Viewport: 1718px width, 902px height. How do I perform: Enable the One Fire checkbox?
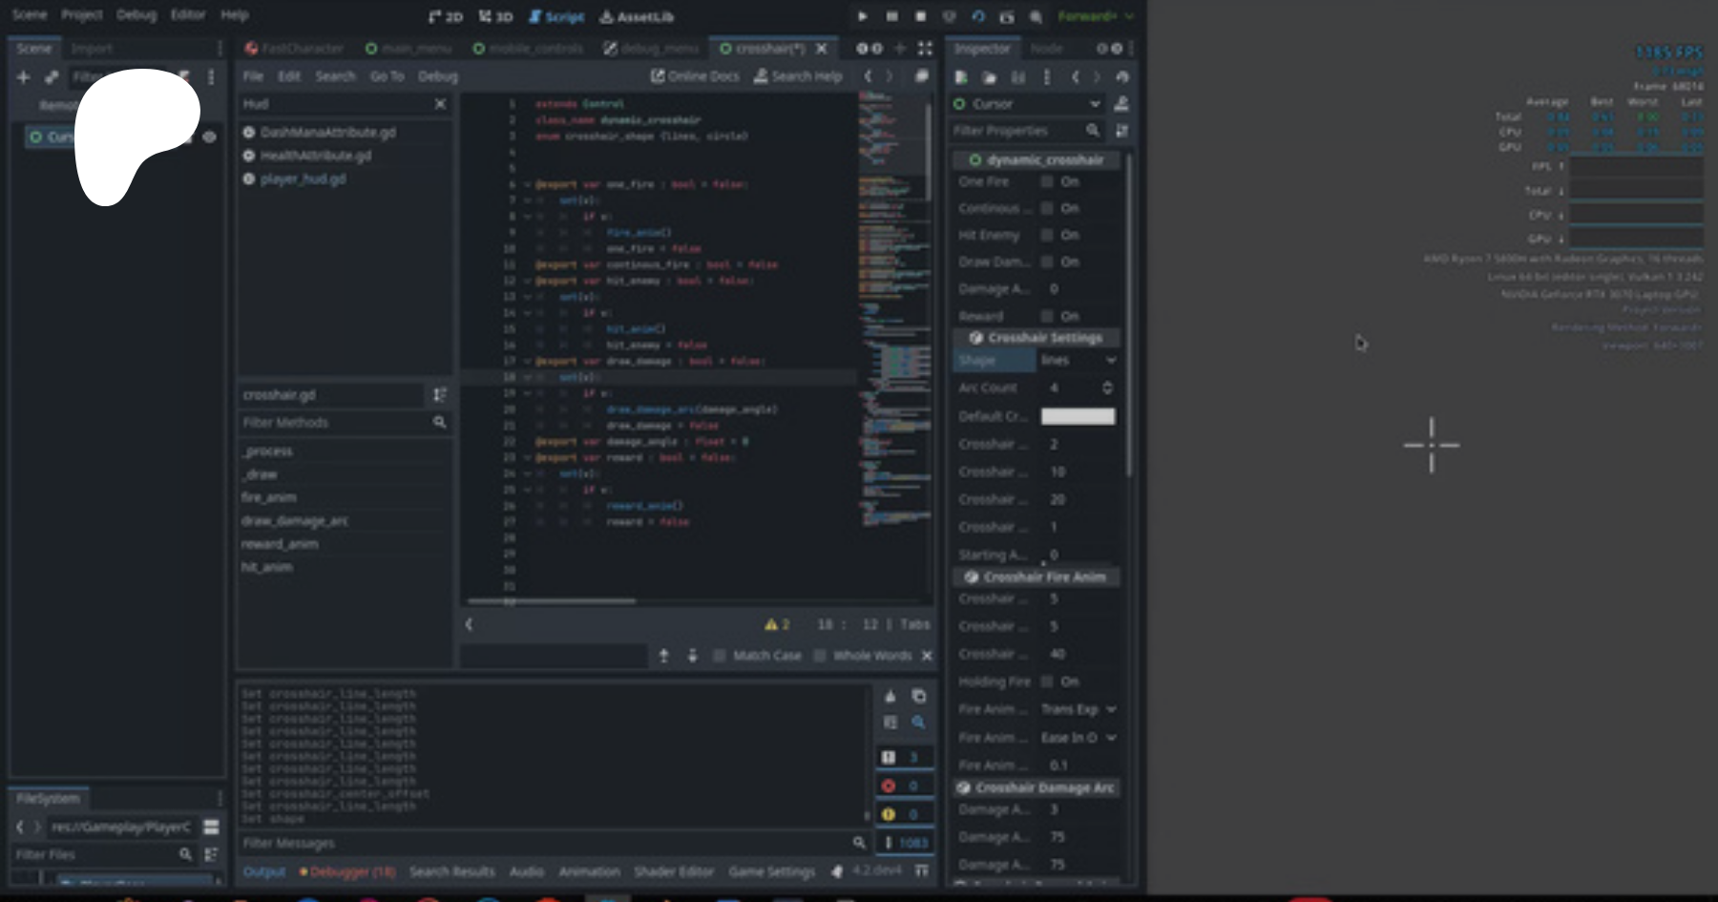(1047, 181)
